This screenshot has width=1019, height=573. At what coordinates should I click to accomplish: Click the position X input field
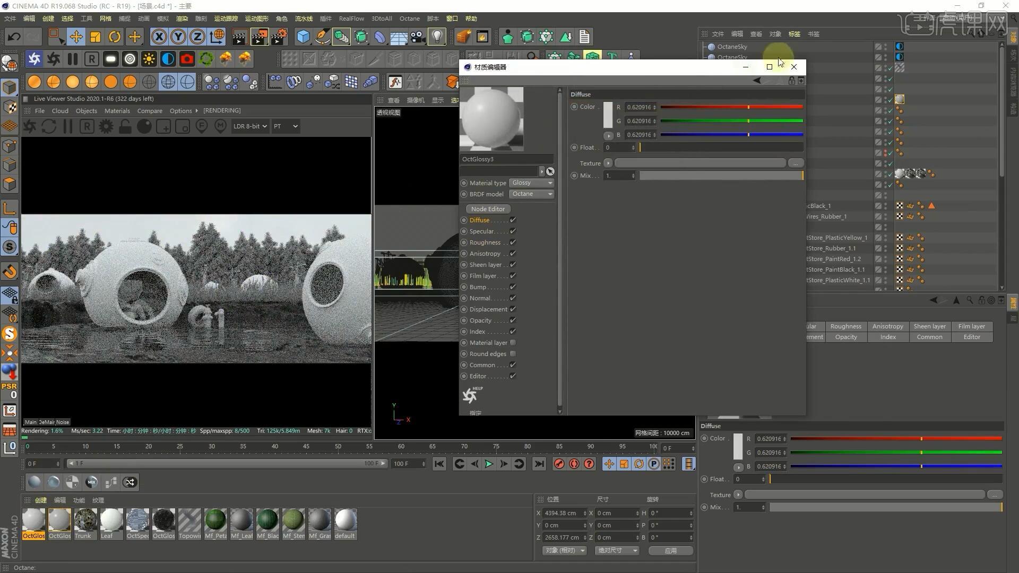tap(563, 514)
